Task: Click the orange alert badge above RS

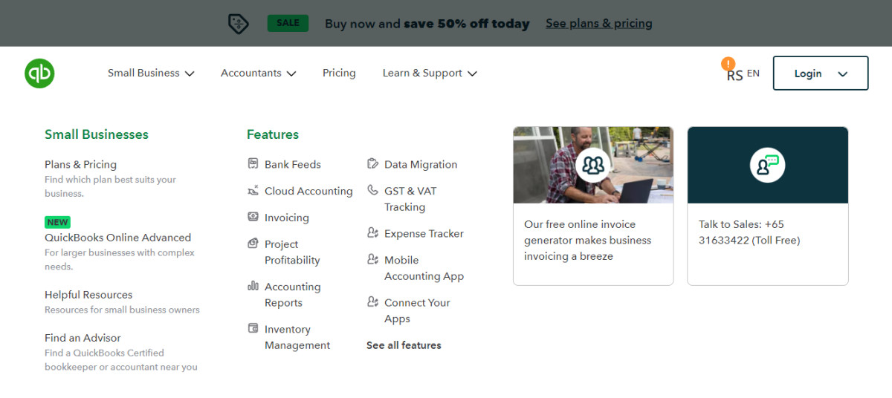Action: [729, 64]
